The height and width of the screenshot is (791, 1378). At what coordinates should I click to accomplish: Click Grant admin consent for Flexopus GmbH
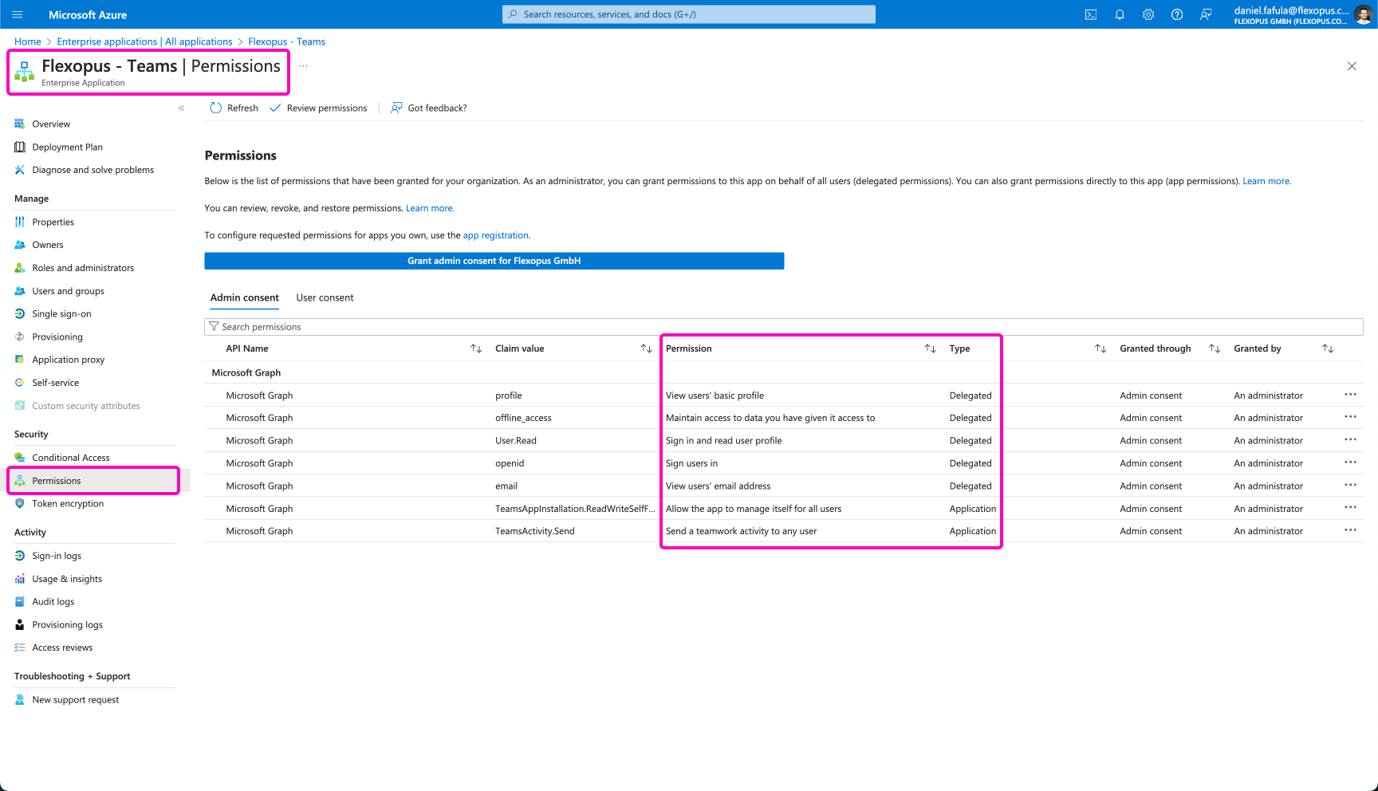tap(494, 261)
